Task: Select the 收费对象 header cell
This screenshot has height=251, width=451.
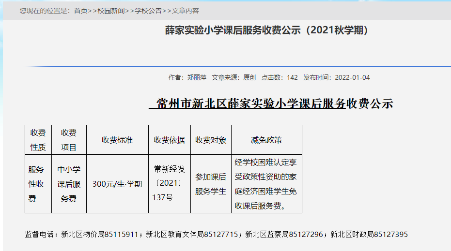Action: [211, 140]
